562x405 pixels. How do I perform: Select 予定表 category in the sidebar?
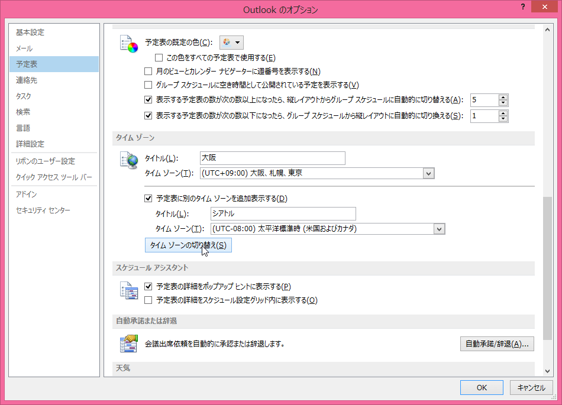tap(54, 64)
